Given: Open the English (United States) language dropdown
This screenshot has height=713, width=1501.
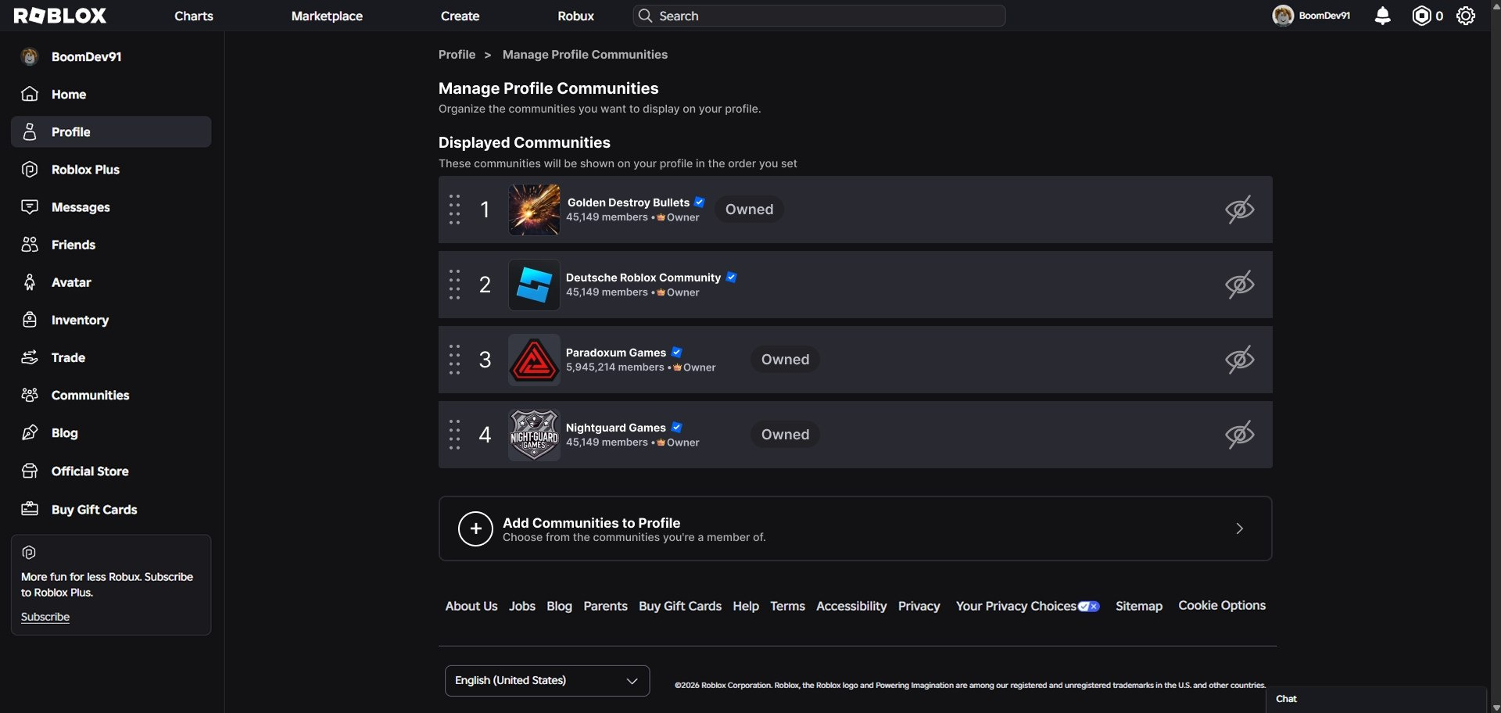Looking at the screenshot, I should pos(547,681).
